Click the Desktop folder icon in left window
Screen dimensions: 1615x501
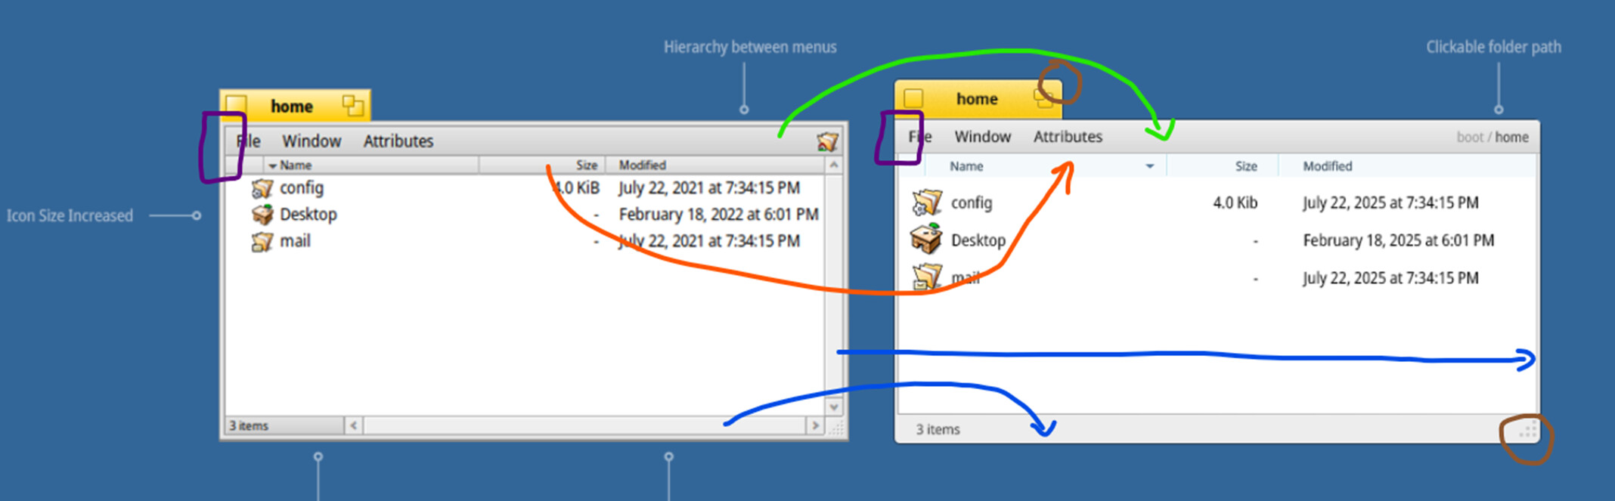tap(262, 215)
